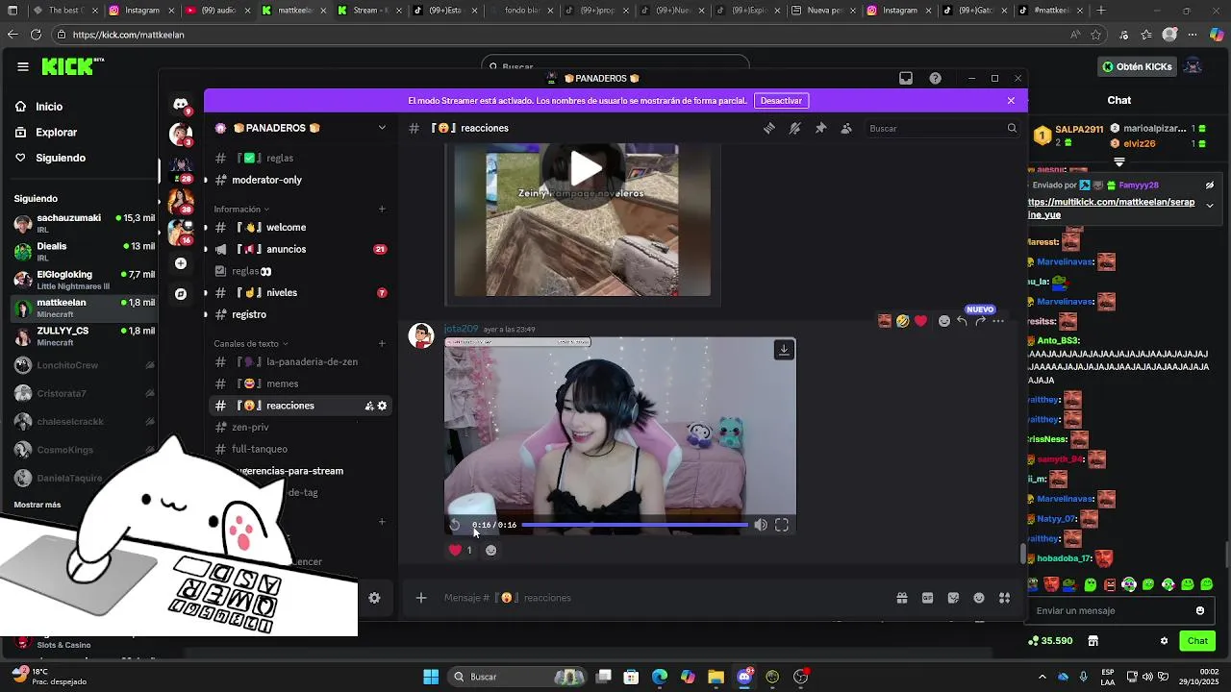
Task: Edit reacciones channel settings with the gear
Action: tap(382, 406)
